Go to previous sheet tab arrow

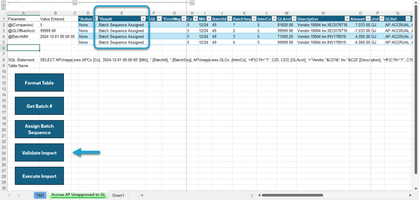[x=9, y=195]
